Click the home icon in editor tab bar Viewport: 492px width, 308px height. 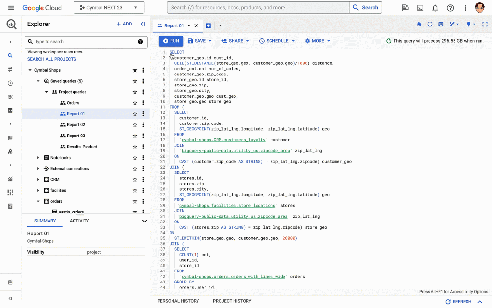pos(419,24)
